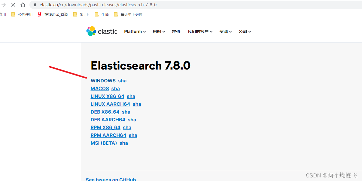Open sha link next to WINDOWS

[x=122, y=81]
